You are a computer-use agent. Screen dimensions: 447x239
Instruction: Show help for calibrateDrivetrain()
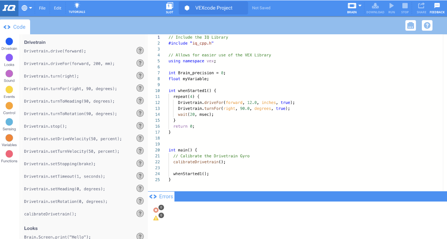coord(140,214)
